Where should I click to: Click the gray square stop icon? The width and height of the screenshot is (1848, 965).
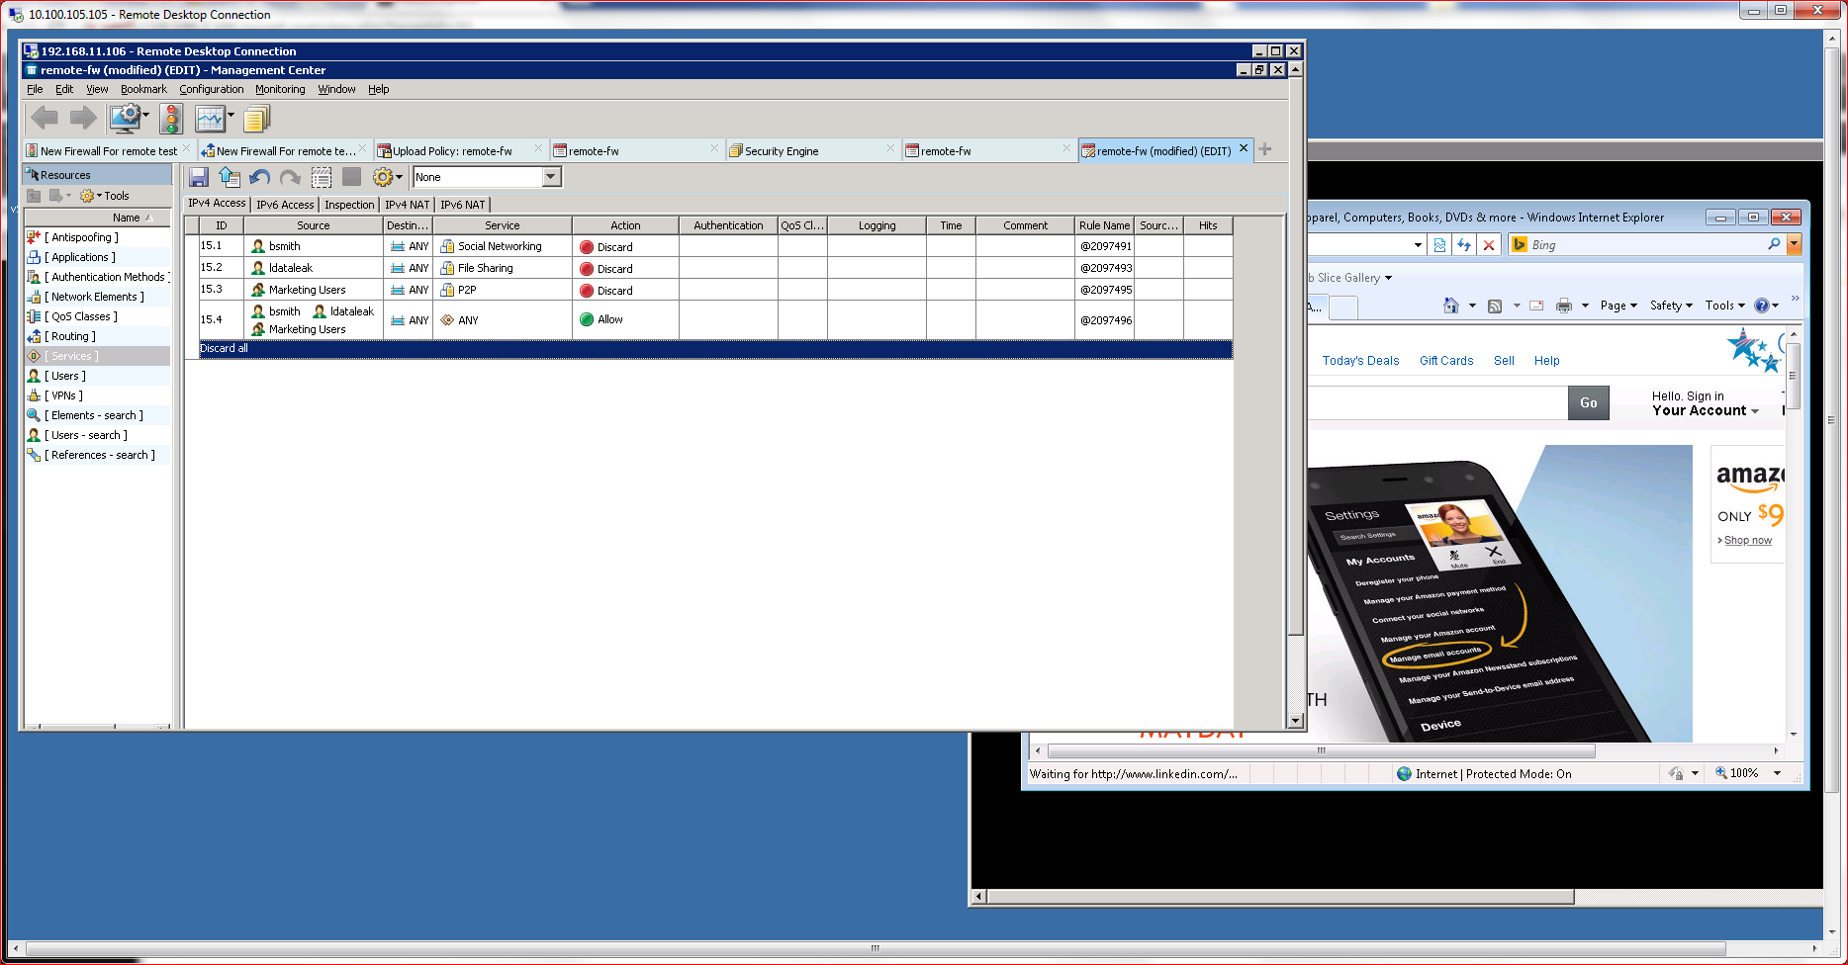(x=351, y=177)
